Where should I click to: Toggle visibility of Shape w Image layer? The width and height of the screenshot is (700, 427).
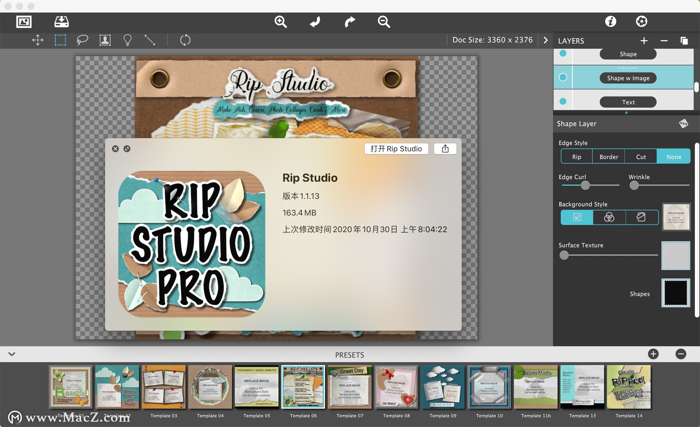click(x=563, y=77)
